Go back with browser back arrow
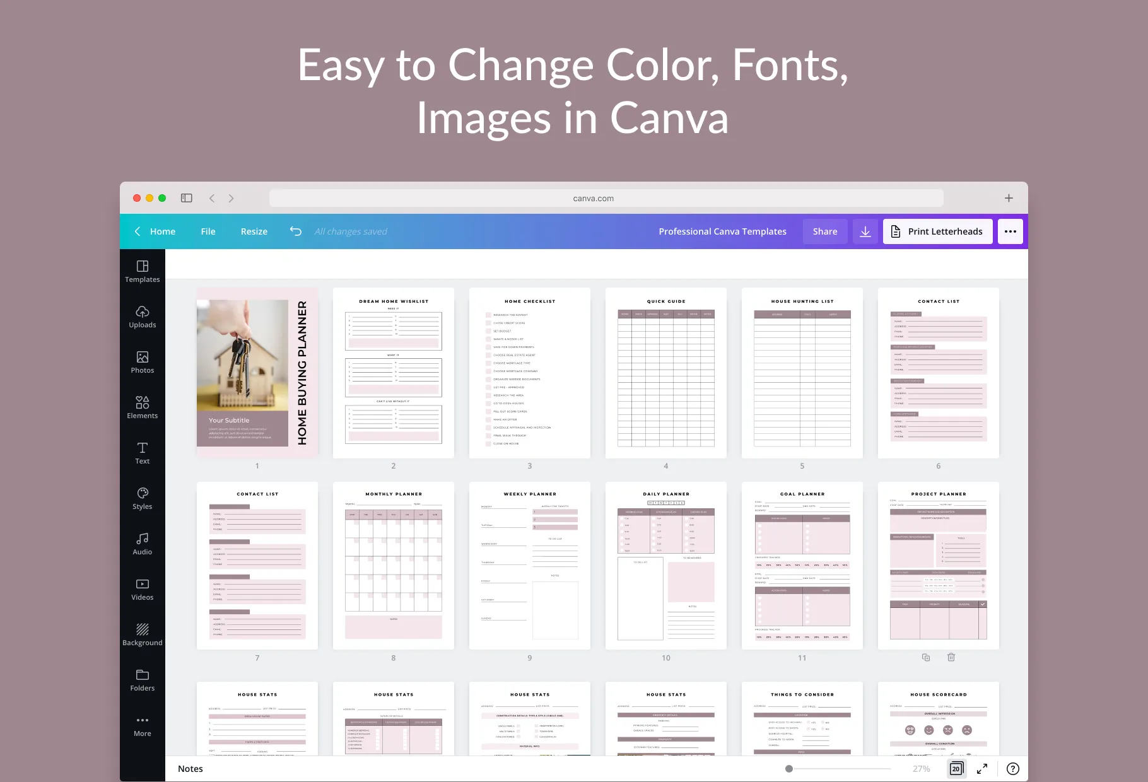The height and width of the screenshot is (782, 1148). 212,198
